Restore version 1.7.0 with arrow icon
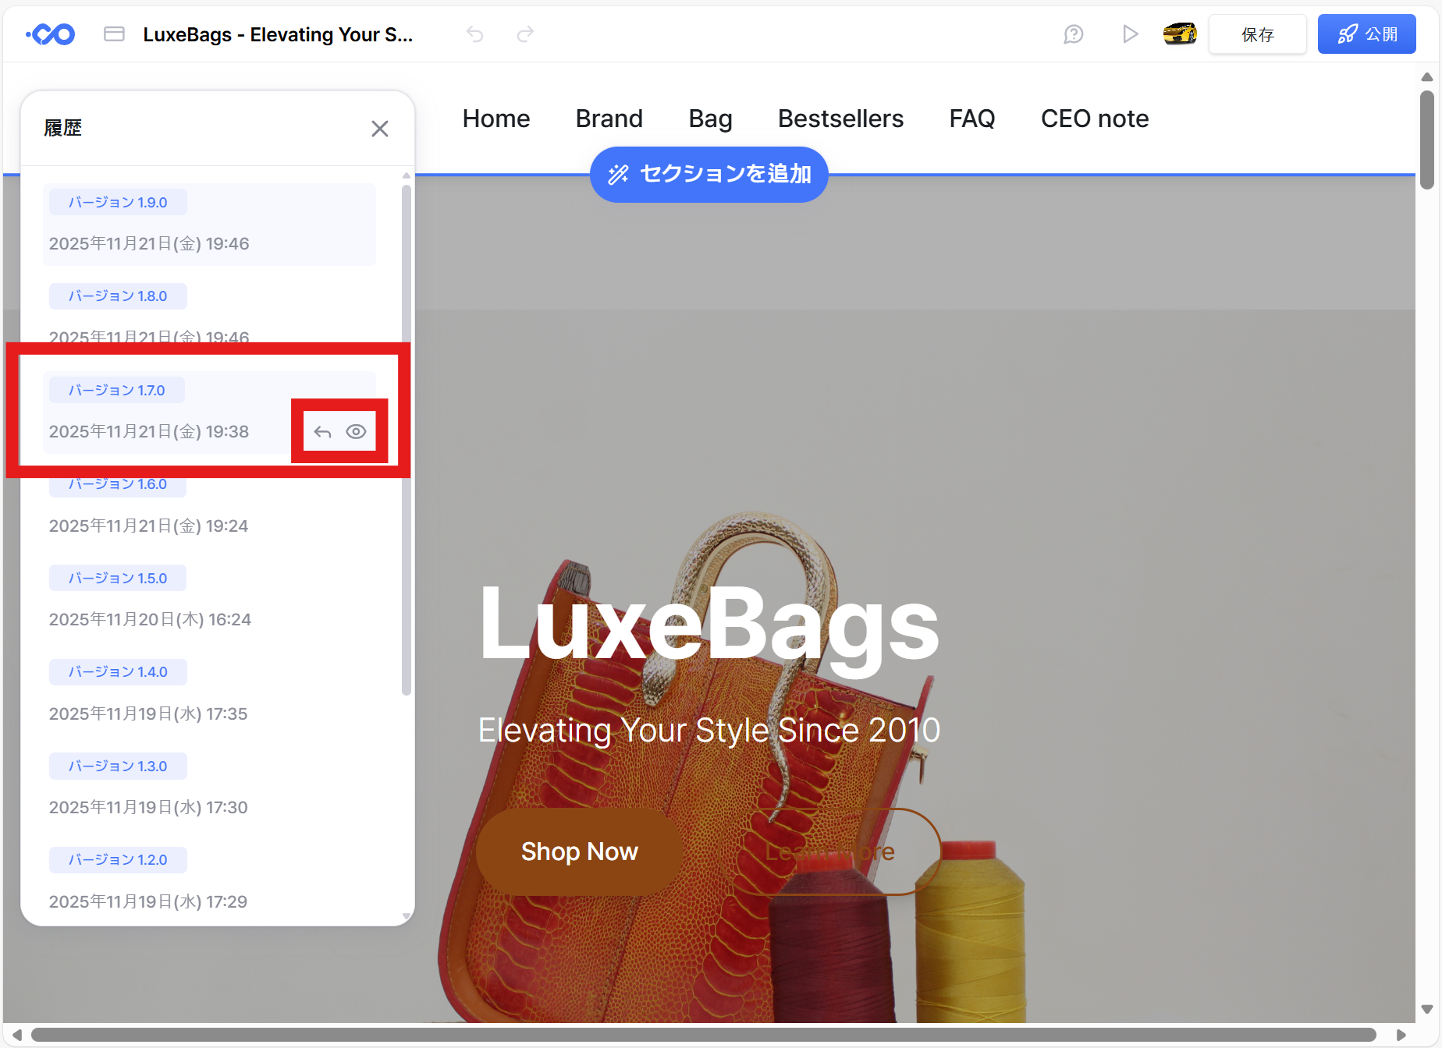The image size is (1442, 1048). point(322,432)
